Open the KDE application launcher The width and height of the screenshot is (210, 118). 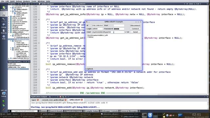(x=150, y=115)
